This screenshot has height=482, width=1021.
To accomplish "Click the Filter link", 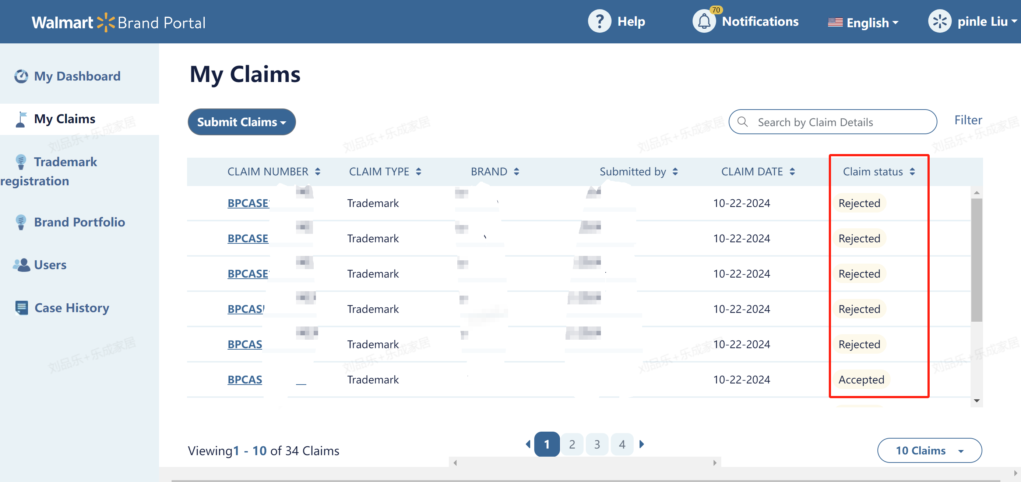I will tap(968, 120).
